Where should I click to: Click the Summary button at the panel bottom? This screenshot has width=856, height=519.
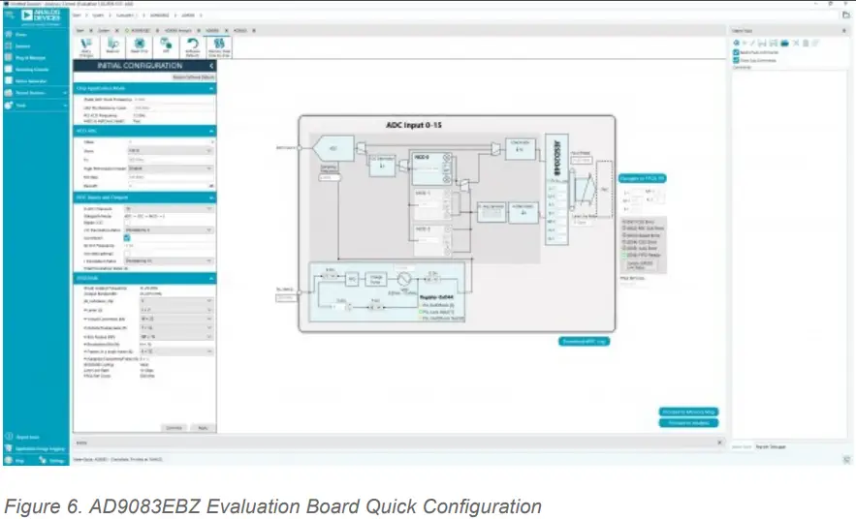tap(174, 428)
